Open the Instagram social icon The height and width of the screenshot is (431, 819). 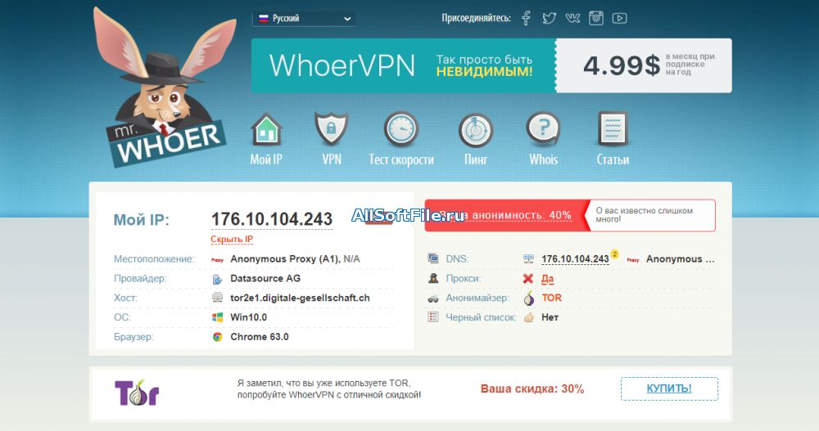(x=596, y=18)
